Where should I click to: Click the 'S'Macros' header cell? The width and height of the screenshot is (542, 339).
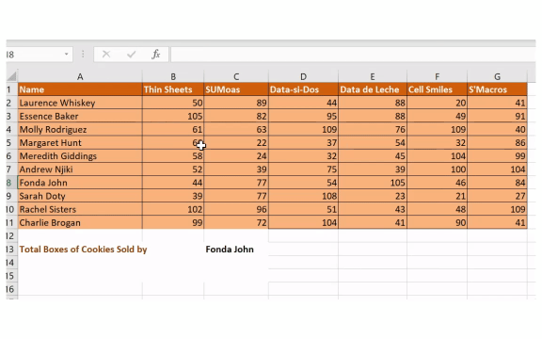coord(497,89)
